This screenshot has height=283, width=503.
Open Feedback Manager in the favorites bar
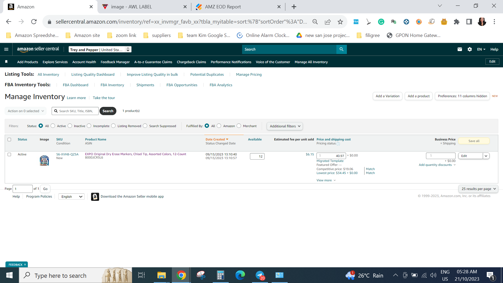pyautogui.click(x=115, y=62)
